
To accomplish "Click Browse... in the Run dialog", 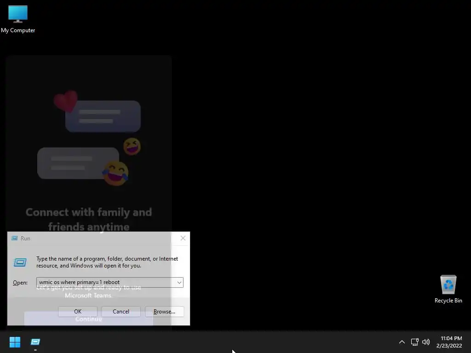I will 164,312.
